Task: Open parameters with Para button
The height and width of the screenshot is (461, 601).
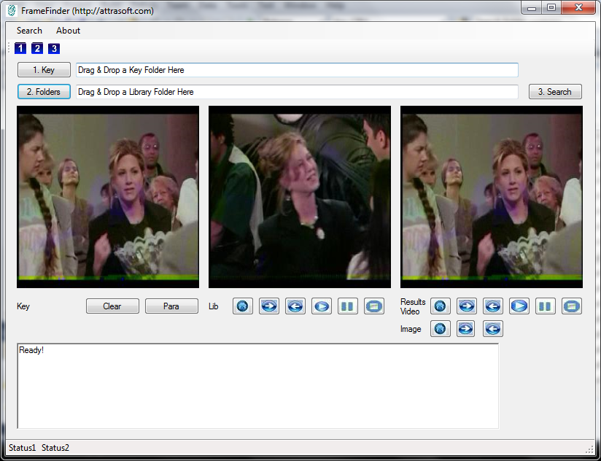Action: tap(171, 306)
